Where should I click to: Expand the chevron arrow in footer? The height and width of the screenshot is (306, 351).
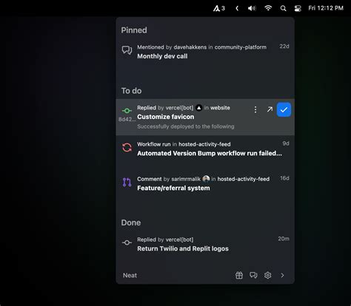coord(282,275)
